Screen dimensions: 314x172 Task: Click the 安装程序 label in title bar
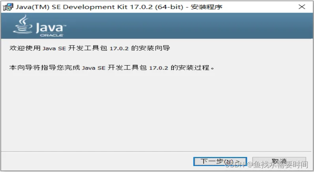207,7
